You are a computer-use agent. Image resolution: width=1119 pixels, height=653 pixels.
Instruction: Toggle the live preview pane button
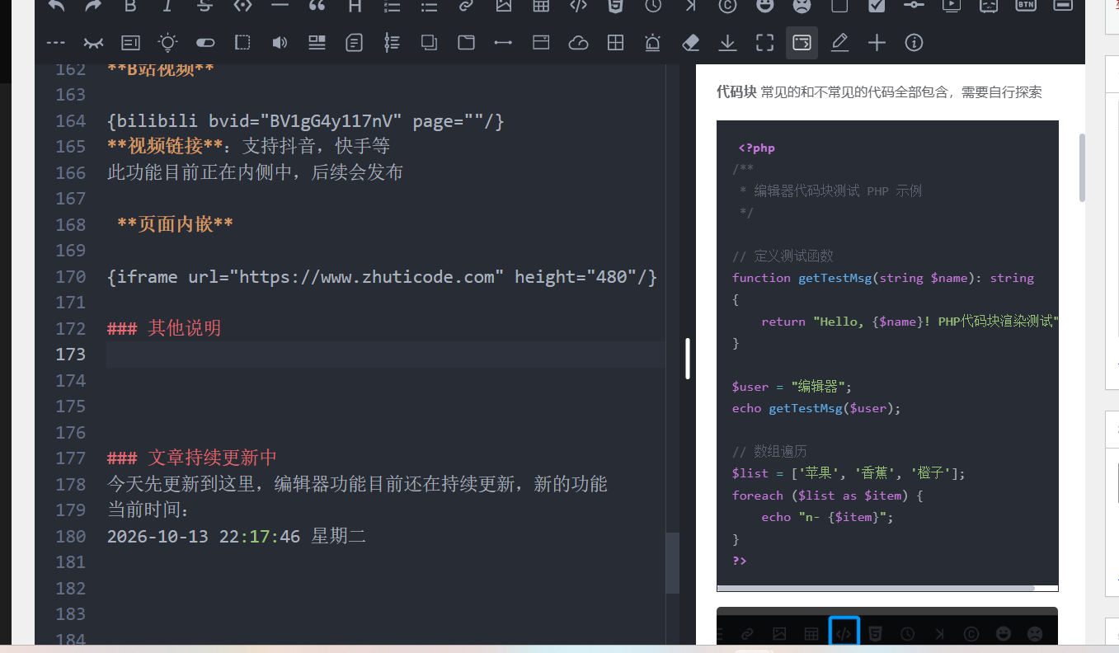pyautogui.click(x=802, y=42)
